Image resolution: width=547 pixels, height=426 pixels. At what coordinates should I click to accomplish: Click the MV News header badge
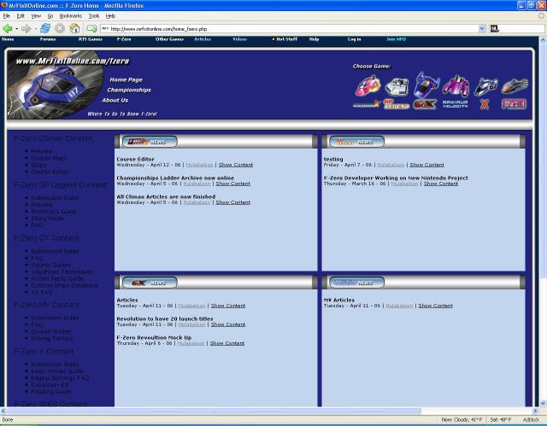click(357, 283)
